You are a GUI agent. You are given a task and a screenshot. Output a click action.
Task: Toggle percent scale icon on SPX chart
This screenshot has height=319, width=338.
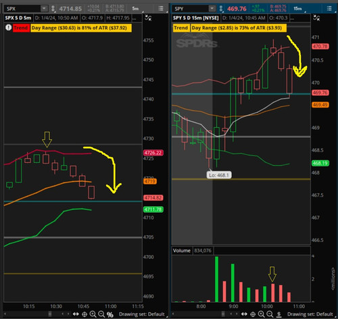pos(110,314)
